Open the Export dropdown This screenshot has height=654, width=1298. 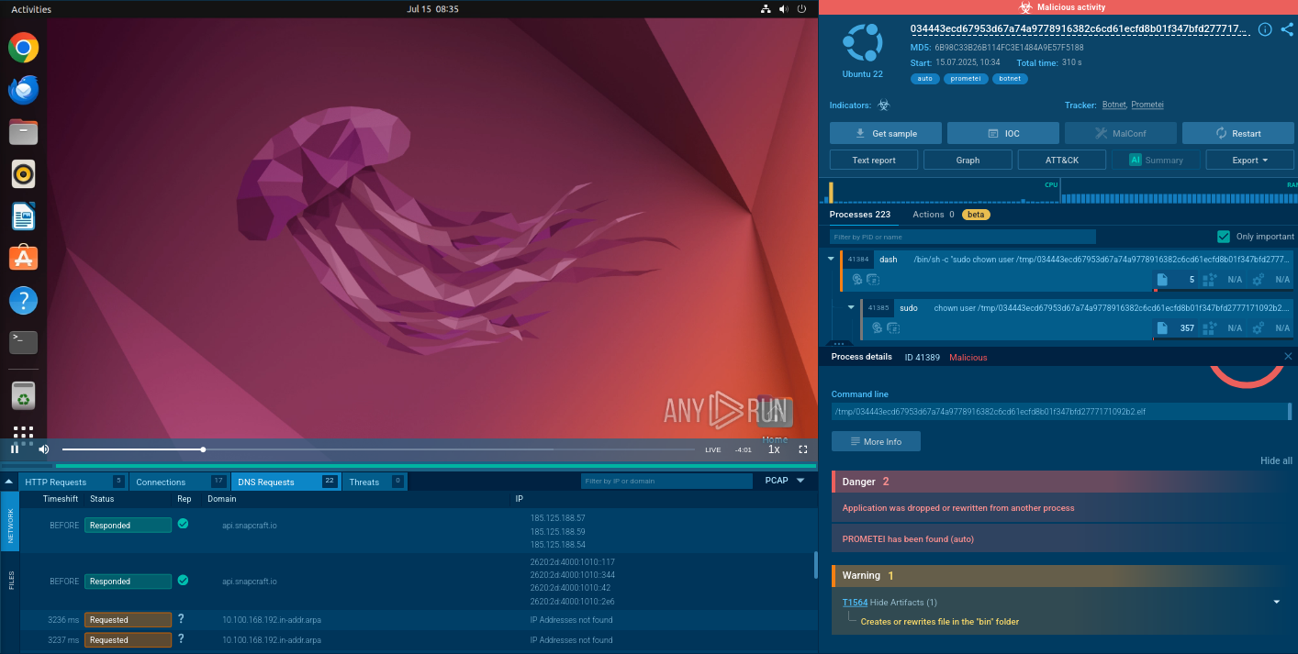tap(1249, 161)
